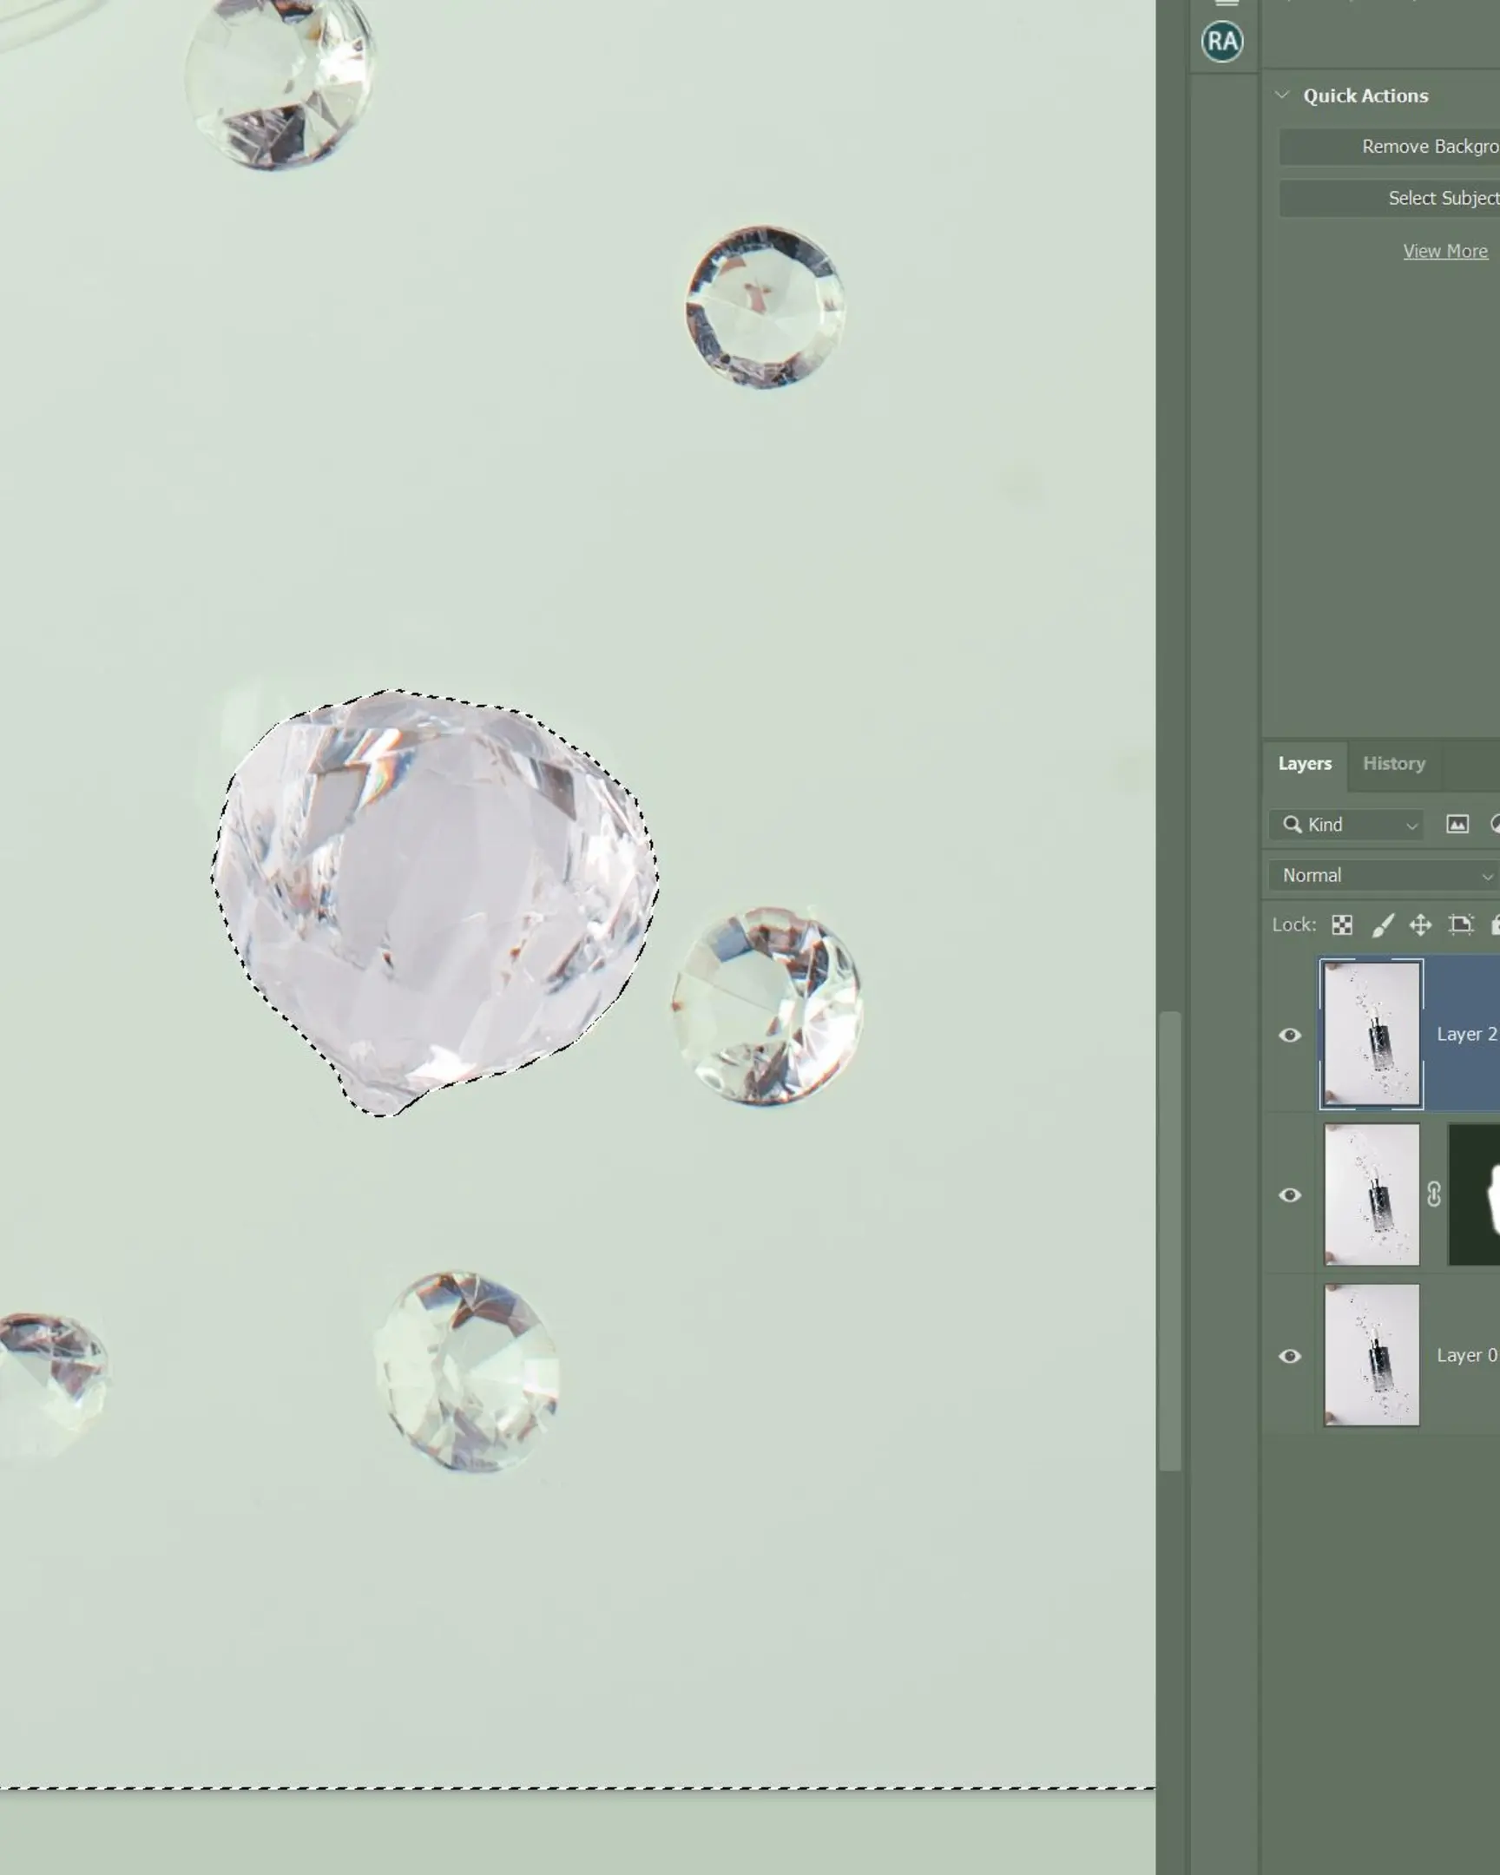Click the Layer 0 thumbnail

pos(1372,1355)
